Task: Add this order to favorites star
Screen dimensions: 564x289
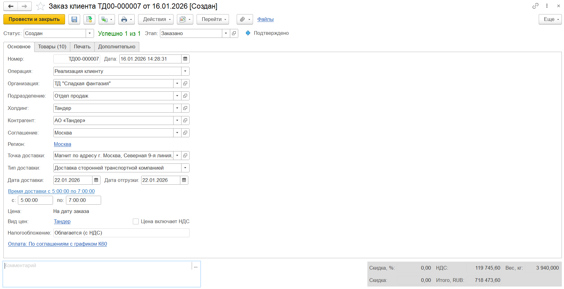Action: click(40, 6)
